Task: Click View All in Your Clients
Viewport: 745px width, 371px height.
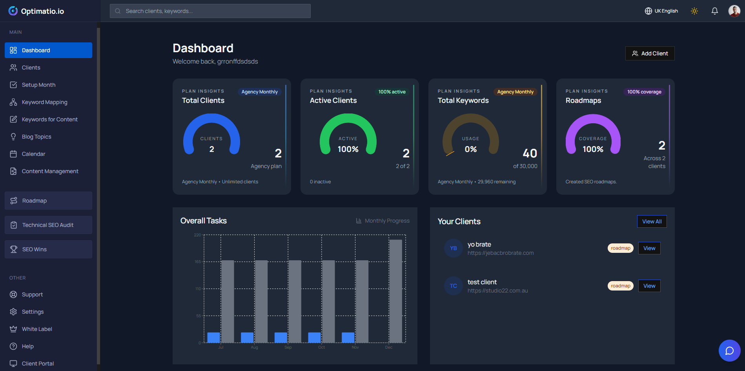Action: click(651, 221)
